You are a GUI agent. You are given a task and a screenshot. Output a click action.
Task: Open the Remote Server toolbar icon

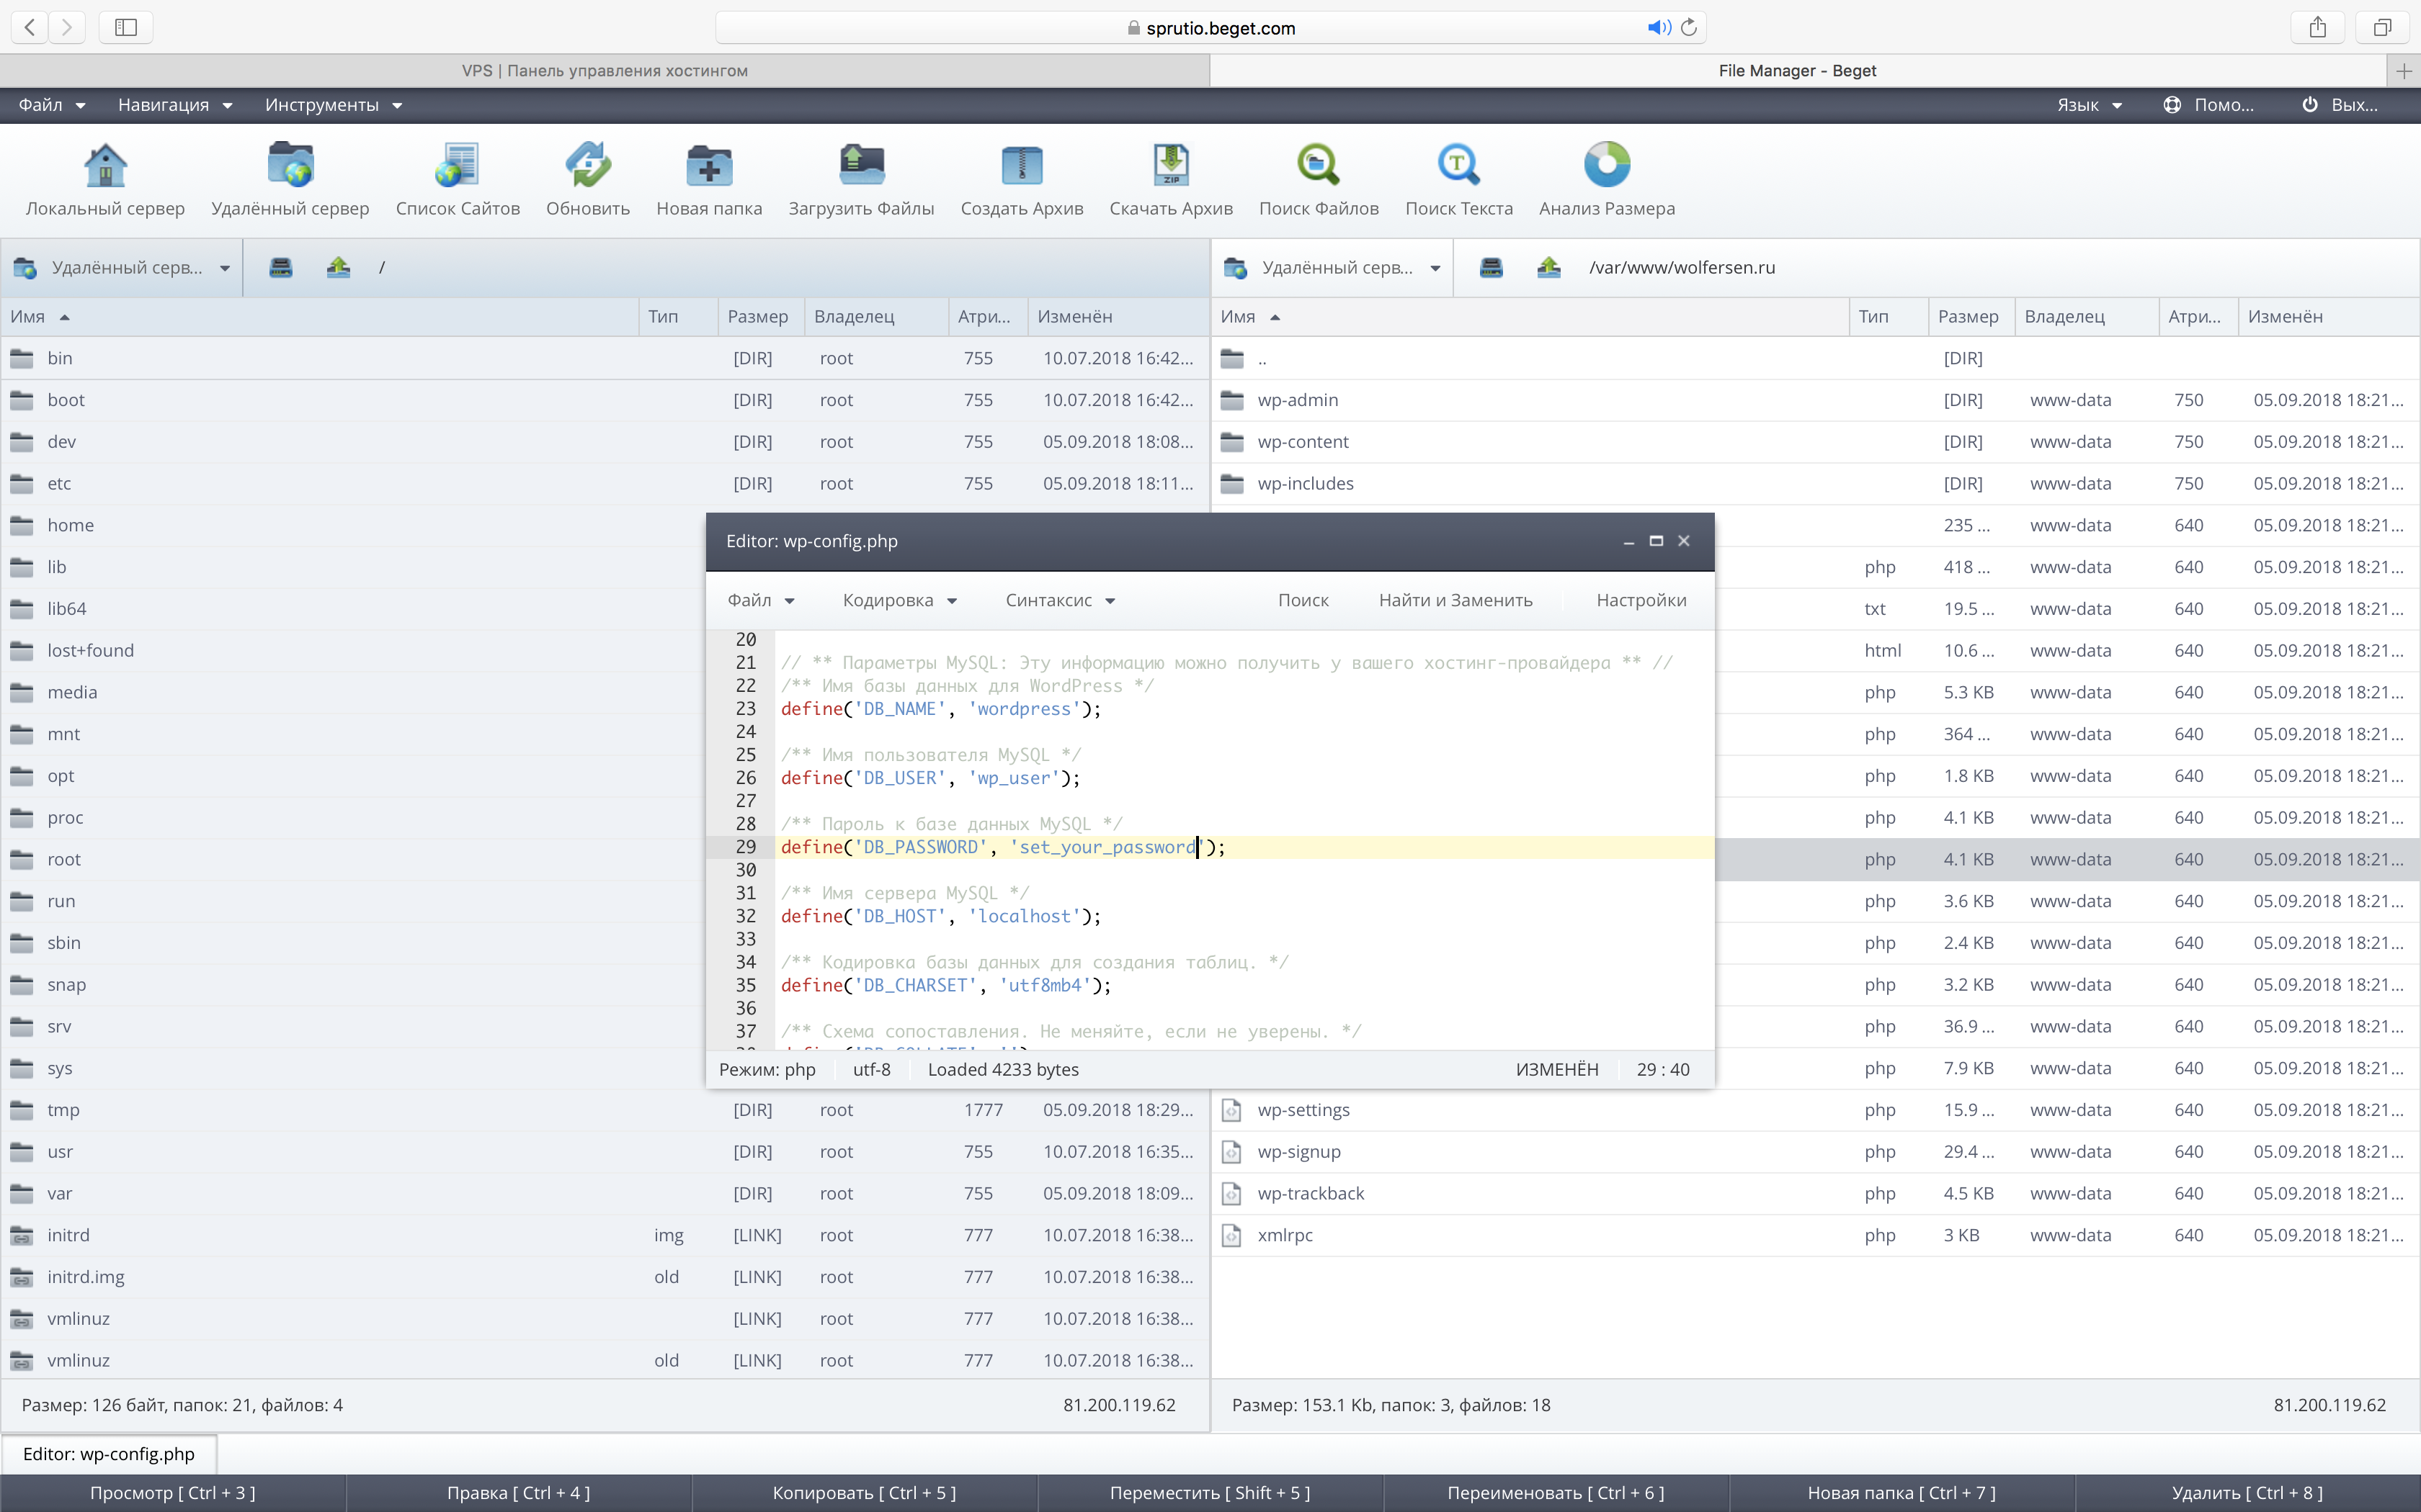coord(290,166)
